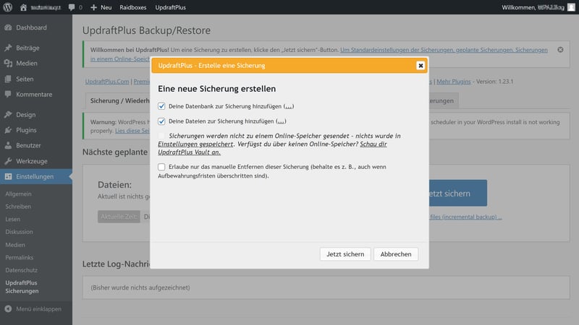Click Jetzt sichern button in dialog

pos(345,254)
